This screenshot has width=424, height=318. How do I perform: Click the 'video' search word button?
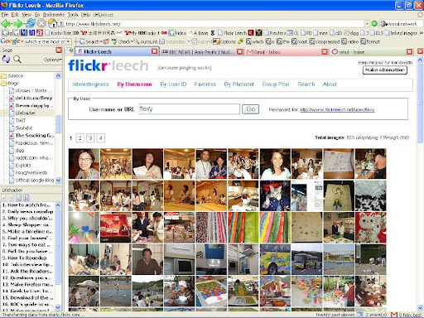(350, 41)
